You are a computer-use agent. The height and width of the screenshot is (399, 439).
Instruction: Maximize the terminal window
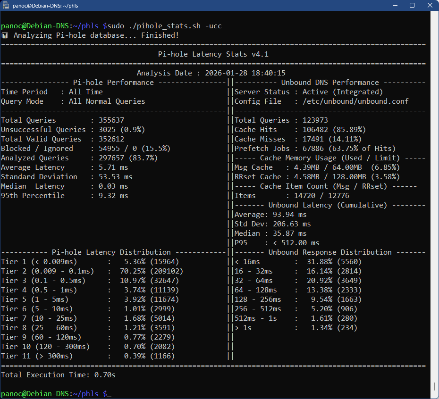click(412, 5)
